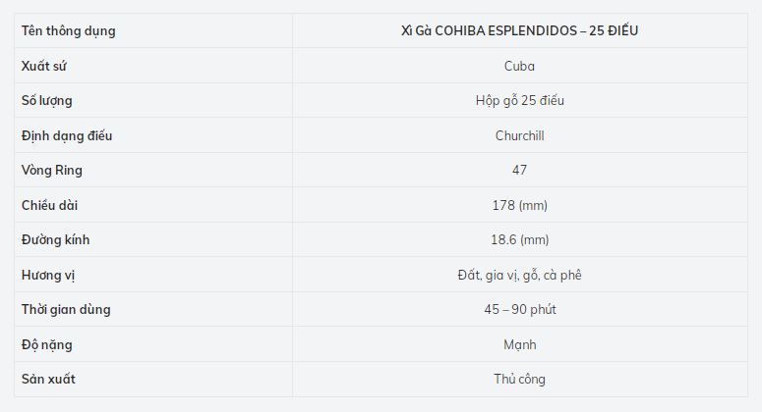Screen dimensions: 762x412
Task: Select the 'Churchill' format value
Action: point(519,135)
